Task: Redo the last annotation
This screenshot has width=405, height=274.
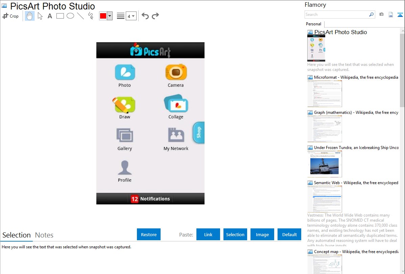Action: pos(155,16)
